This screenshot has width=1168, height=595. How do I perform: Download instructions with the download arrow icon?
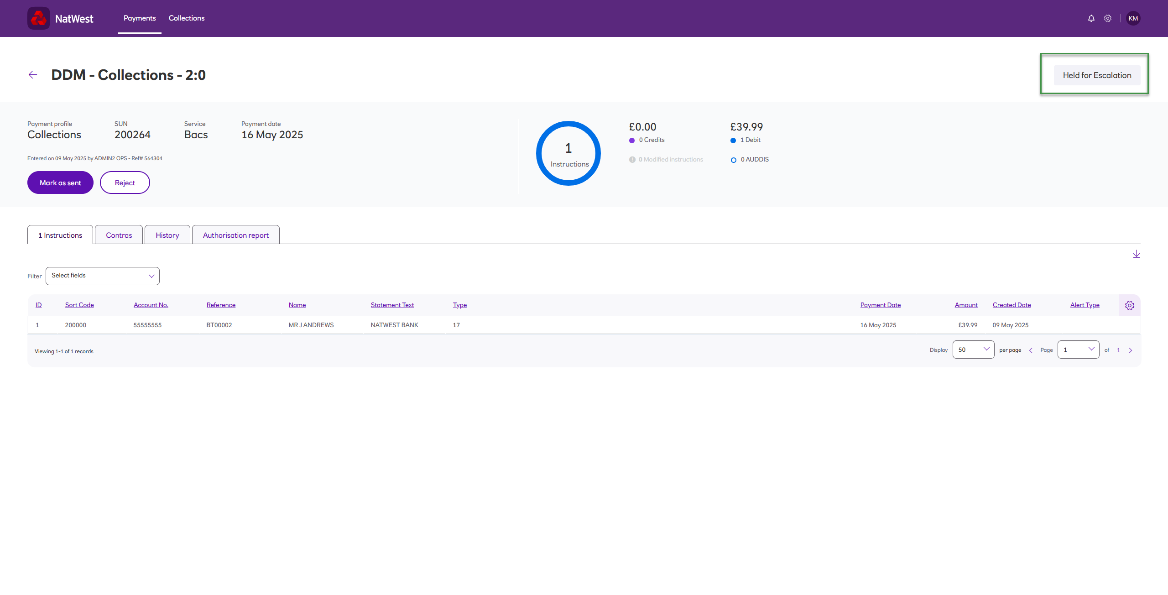(x=1136, y=254)
